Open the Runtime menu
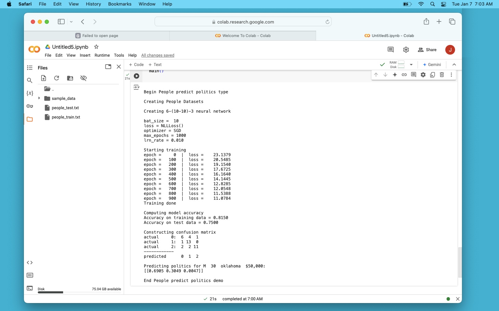Screen dimensions: 499x311 pyautogui.click(x=102, y=55)
